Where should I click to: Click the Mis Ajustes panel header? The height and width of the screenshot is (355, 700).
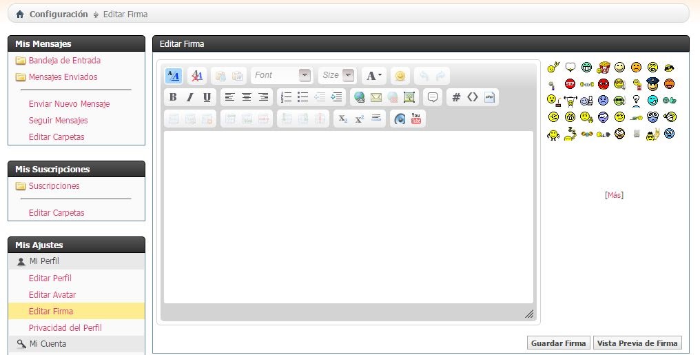[x=76, y=245]
